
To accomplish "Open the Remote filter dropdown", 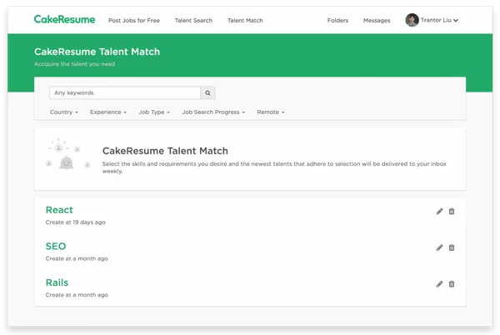I will point(270,112).
